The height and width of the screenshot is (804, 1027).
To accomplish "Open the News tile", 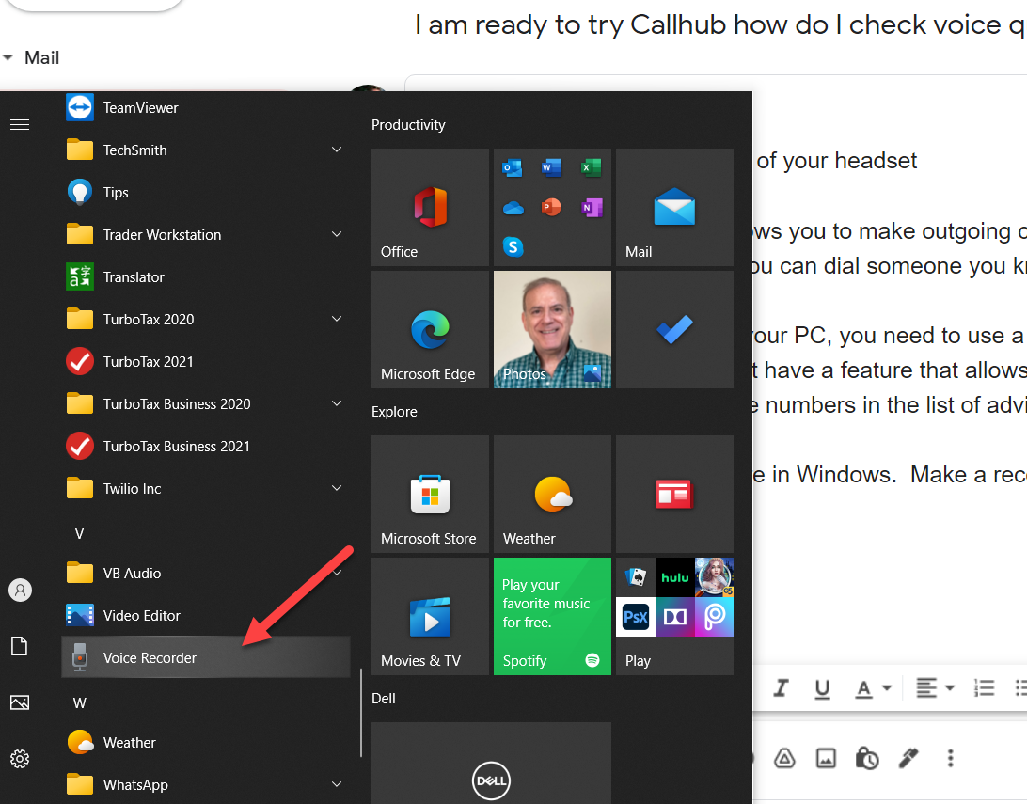I will pyautogui.click(x=674, y=494).
